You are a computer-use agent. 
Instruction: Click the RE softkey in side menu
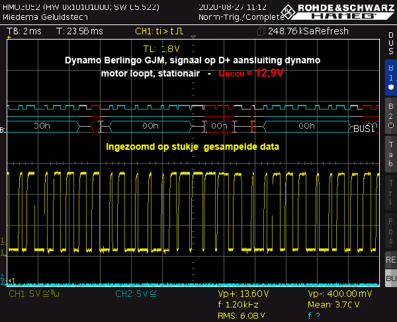pyautogui.click(x=391, y=259)
